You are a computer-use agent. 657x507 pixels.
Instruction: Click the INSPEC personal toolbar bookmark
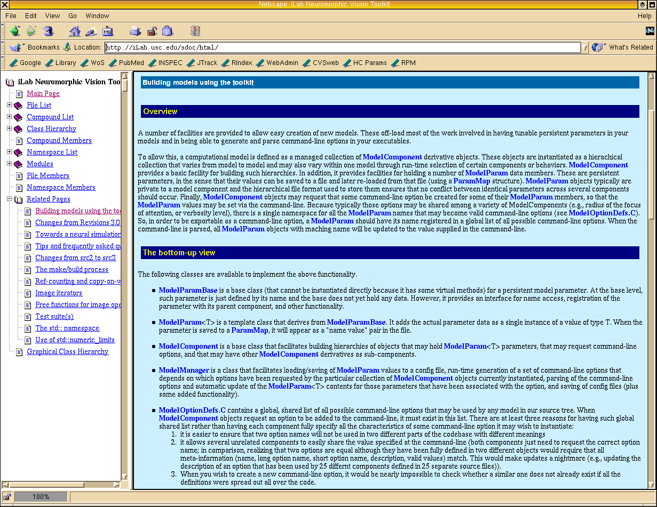click(x=165, y=63)
